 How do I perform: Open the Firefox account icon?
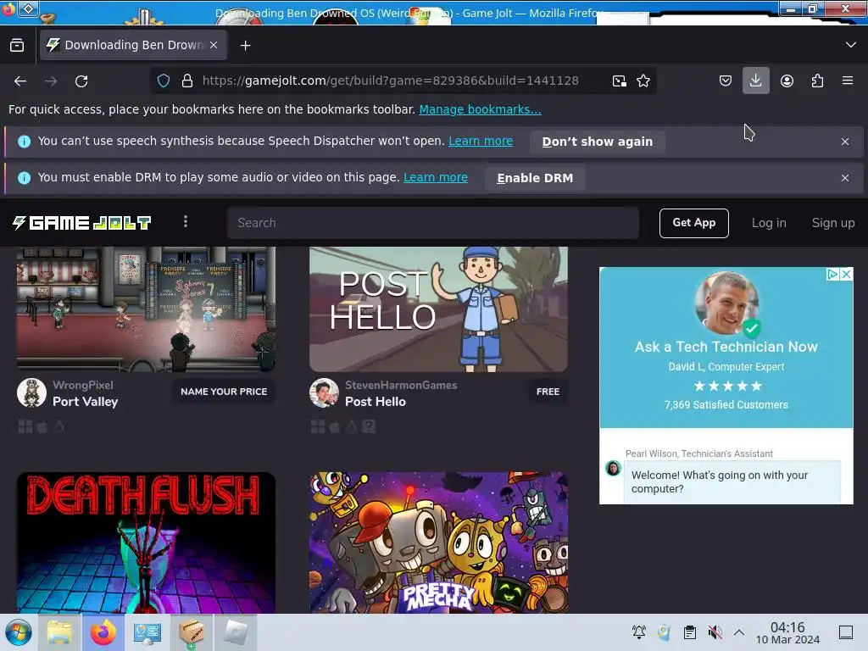pyautogui.click(x=787, y=81)
